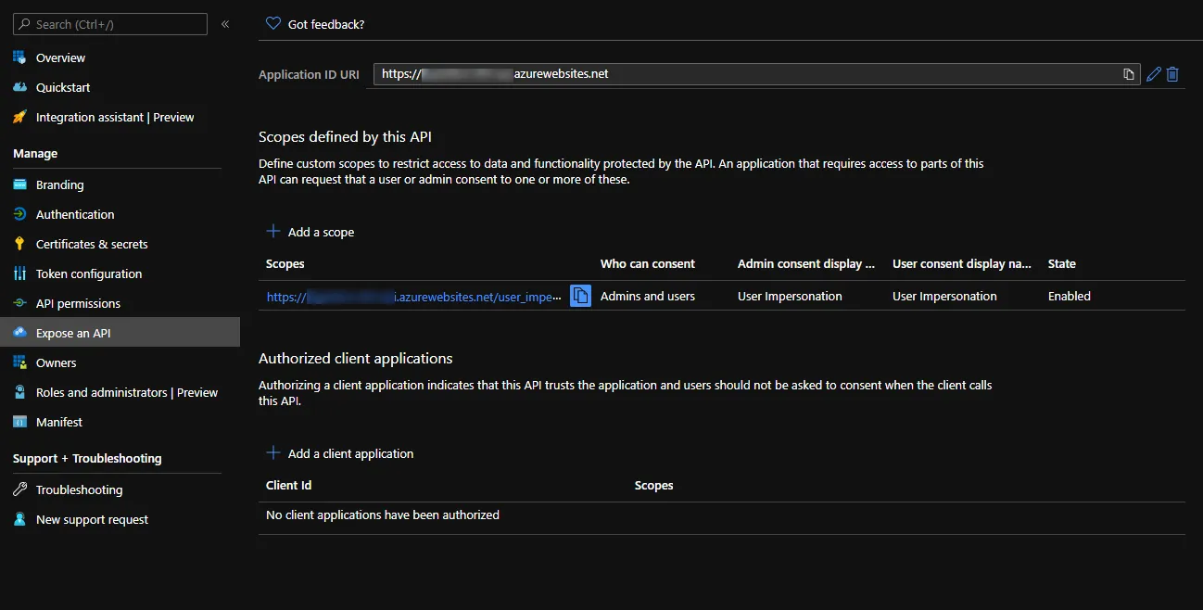Click the pencil icon to edit Application ID URI
The width and height of the screenshot is (1203, 610).
[x=1154, y=74]
